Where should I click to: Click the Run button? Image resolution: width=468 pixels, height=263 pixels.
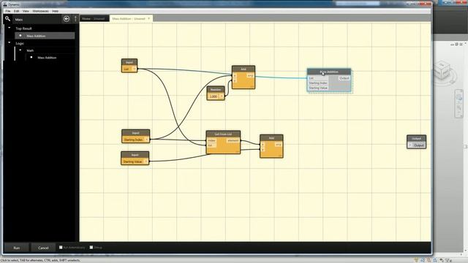tap(16, 248)
